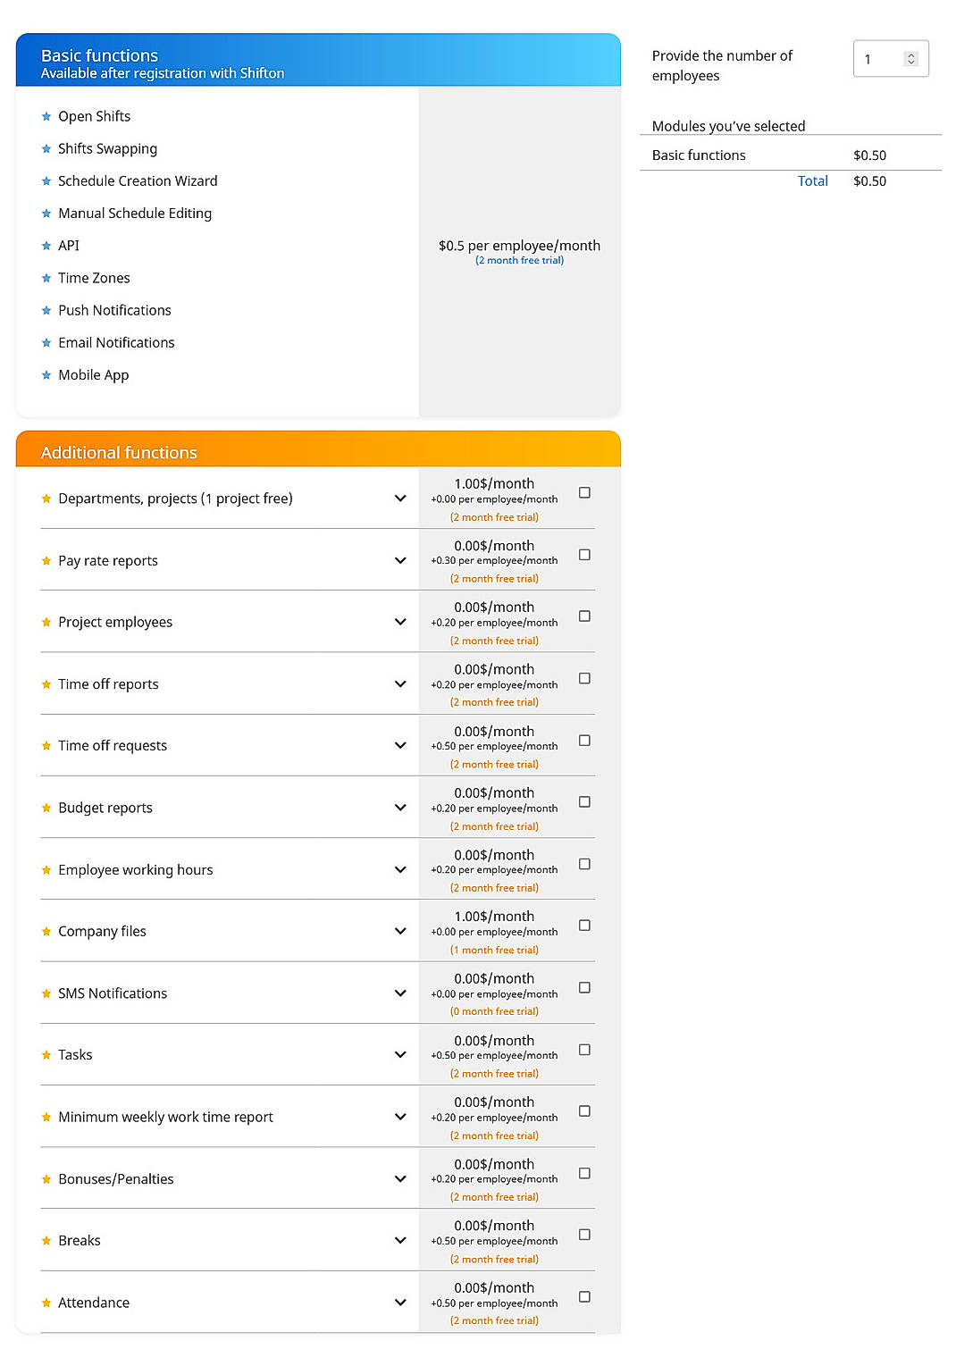The image size is (956, 1349).
Task: Expand the Pay rate reports details
Action: (399, 560)
